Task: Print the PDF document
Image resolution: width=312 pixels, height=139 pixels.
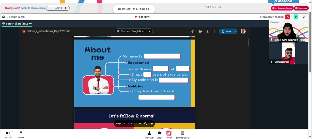Action: point(200,31)
